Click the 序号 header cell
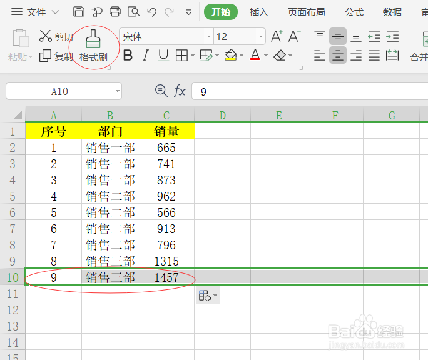428x360 pixels. 54,131
